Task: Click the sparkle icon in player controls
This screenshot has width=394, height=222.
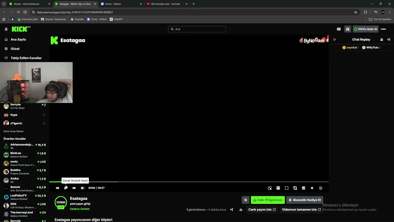Action: coord(312,188)
